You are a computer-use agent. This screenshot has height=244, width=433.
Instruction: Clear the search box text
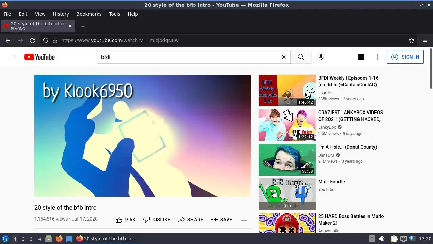284,57
